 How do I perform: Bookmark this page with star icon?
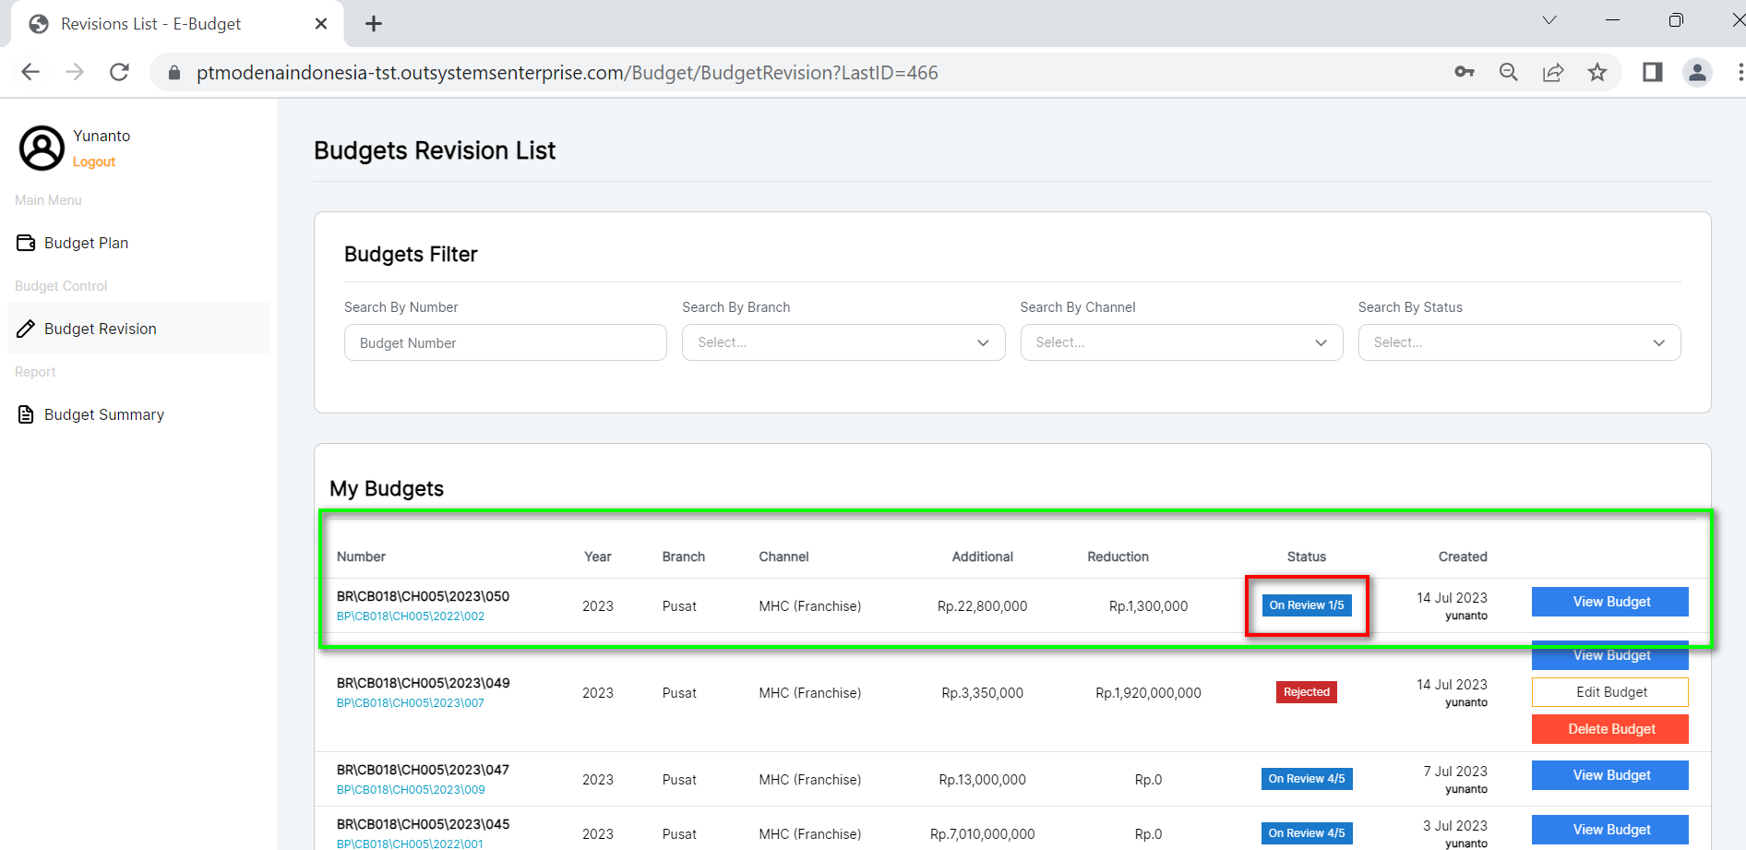click(x=1597, y=72)
